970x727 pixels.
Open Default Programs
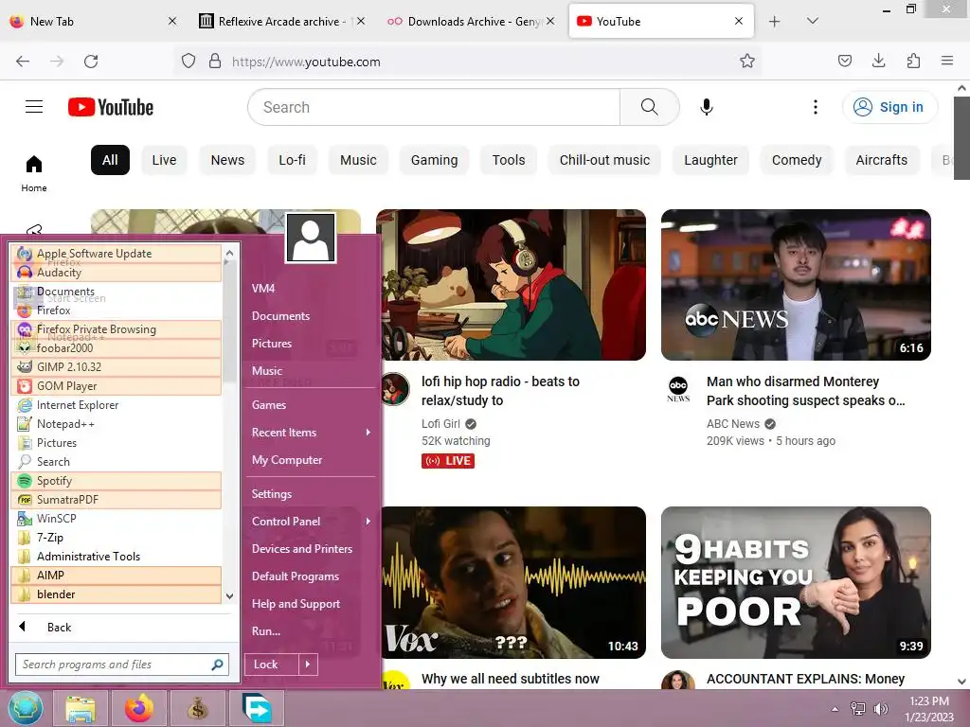(x=296, y=576)
